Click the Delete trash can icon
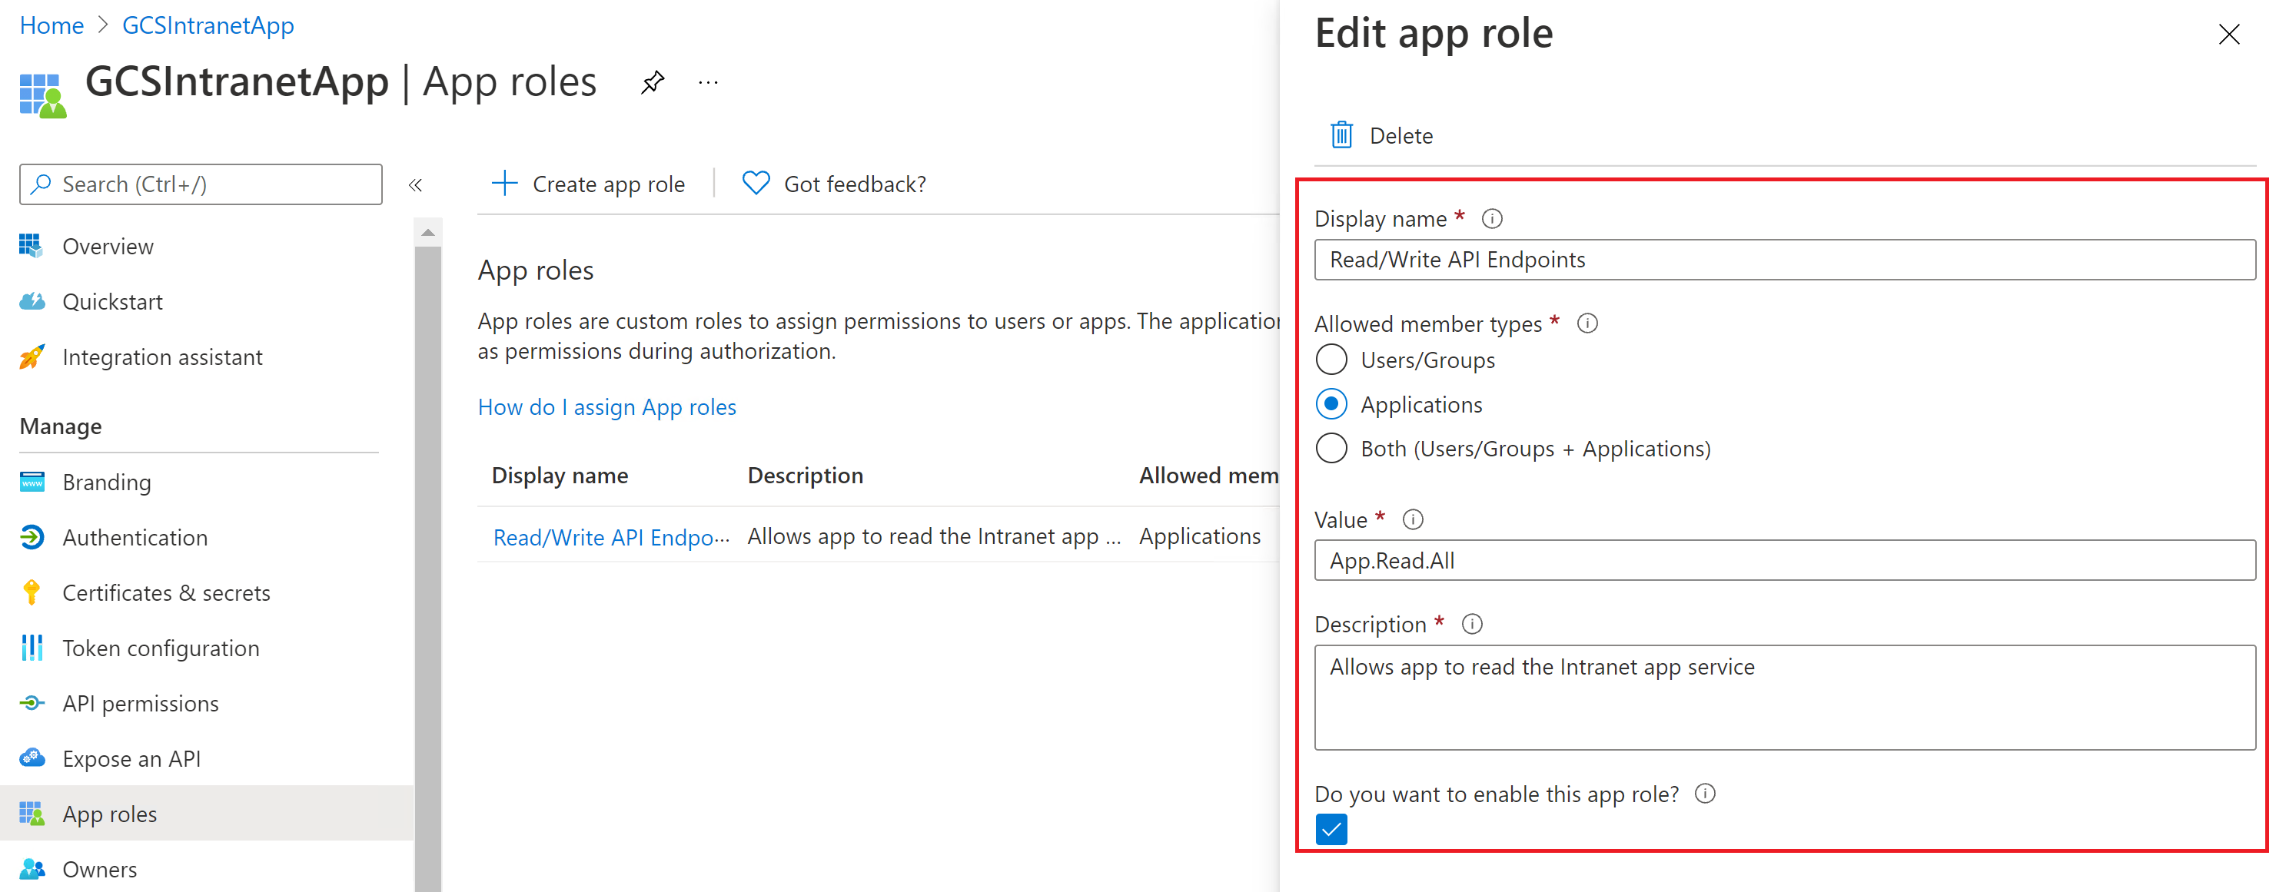 [1341, 135]
